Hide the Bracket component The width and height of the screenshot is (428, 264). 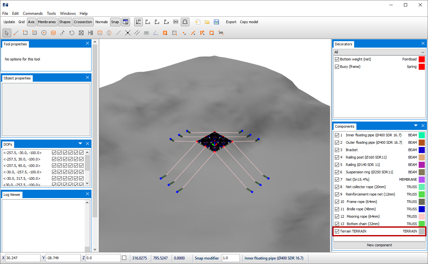click(337, 150)
